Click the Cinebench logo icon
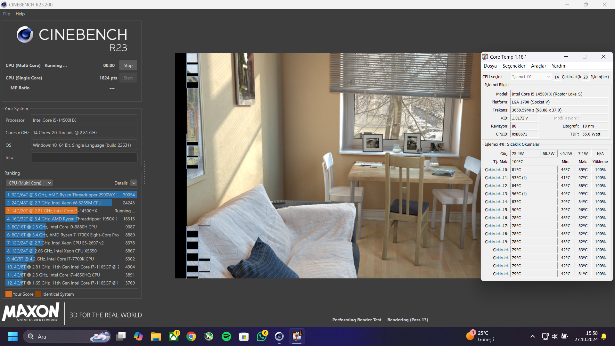The image size is (615, 346). (25, 35)
